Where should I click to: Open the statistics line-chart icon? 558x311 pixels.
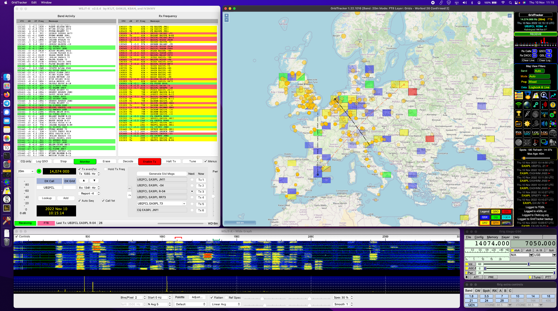click(x=553, y=96)
